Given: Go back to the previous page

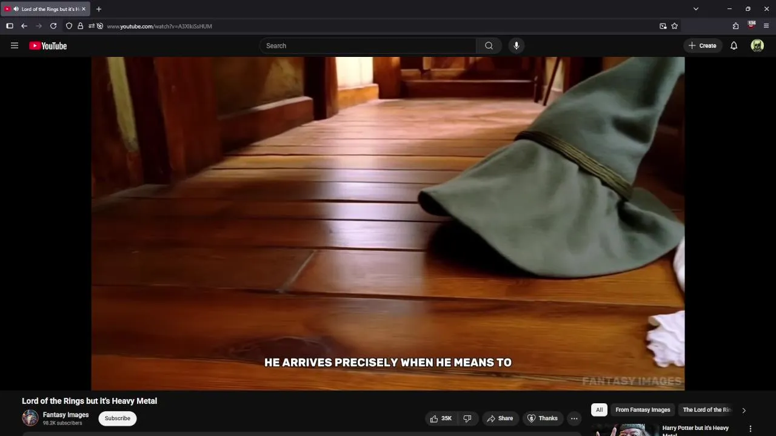Looking at the screenshot, I should pos(24,26).
